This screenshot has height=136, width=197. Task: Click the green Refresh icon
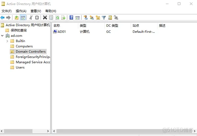point(57,17)
